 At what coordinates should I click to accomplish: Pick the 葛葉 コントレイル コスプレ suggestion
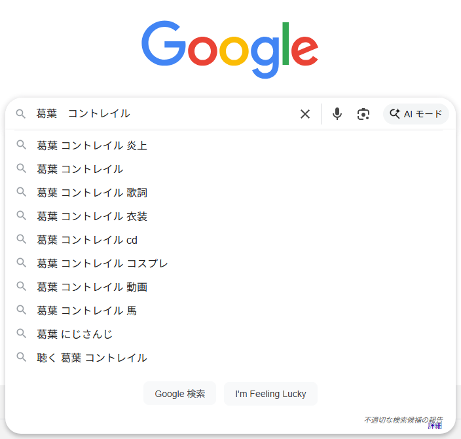(103, 263)
